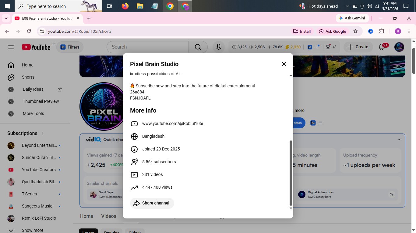
Task: Click Share channel button
Action: [x=152, y=203]
